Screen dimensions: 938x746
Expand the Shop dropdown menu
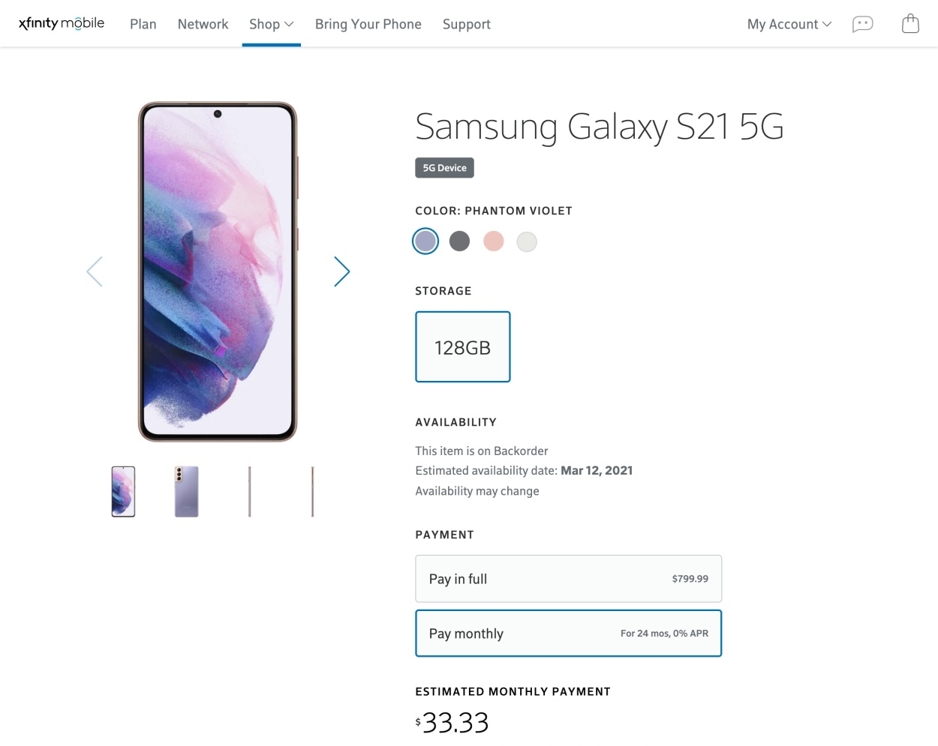pyautogui.click(x=271, y=24)
